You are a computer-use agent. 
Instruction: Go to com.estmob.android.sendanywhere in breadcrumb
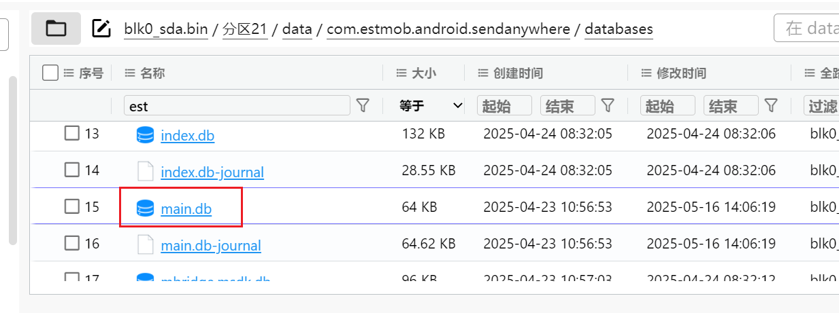point(448,29)
